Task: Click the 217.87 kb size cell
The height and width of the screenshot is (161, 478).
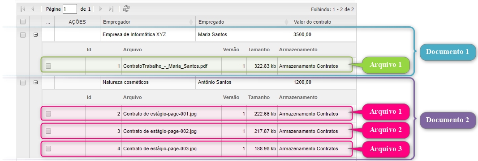Action: [x=262, y=131]
